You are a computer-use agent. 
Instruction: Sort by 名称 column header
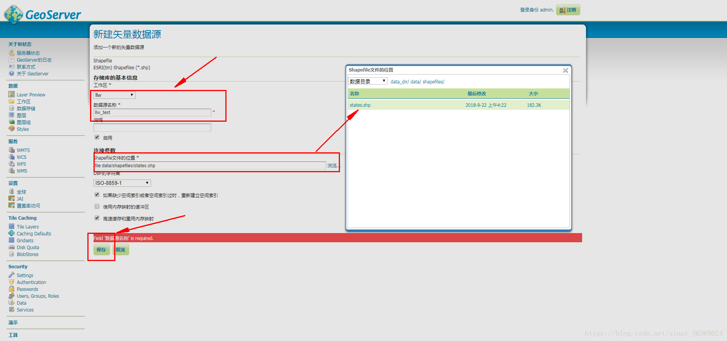point(354,94)
